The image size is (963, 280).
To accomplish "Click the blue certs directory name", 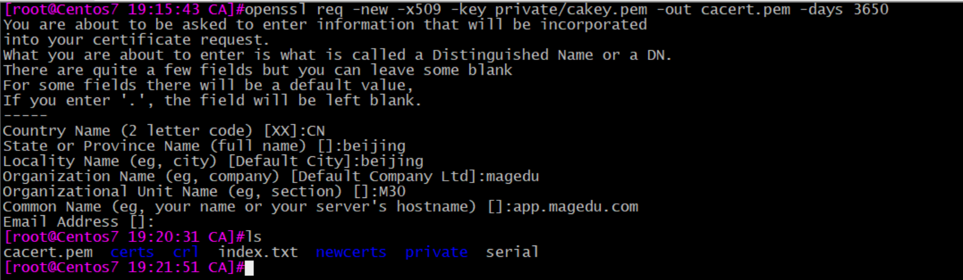I will [132, 253].
